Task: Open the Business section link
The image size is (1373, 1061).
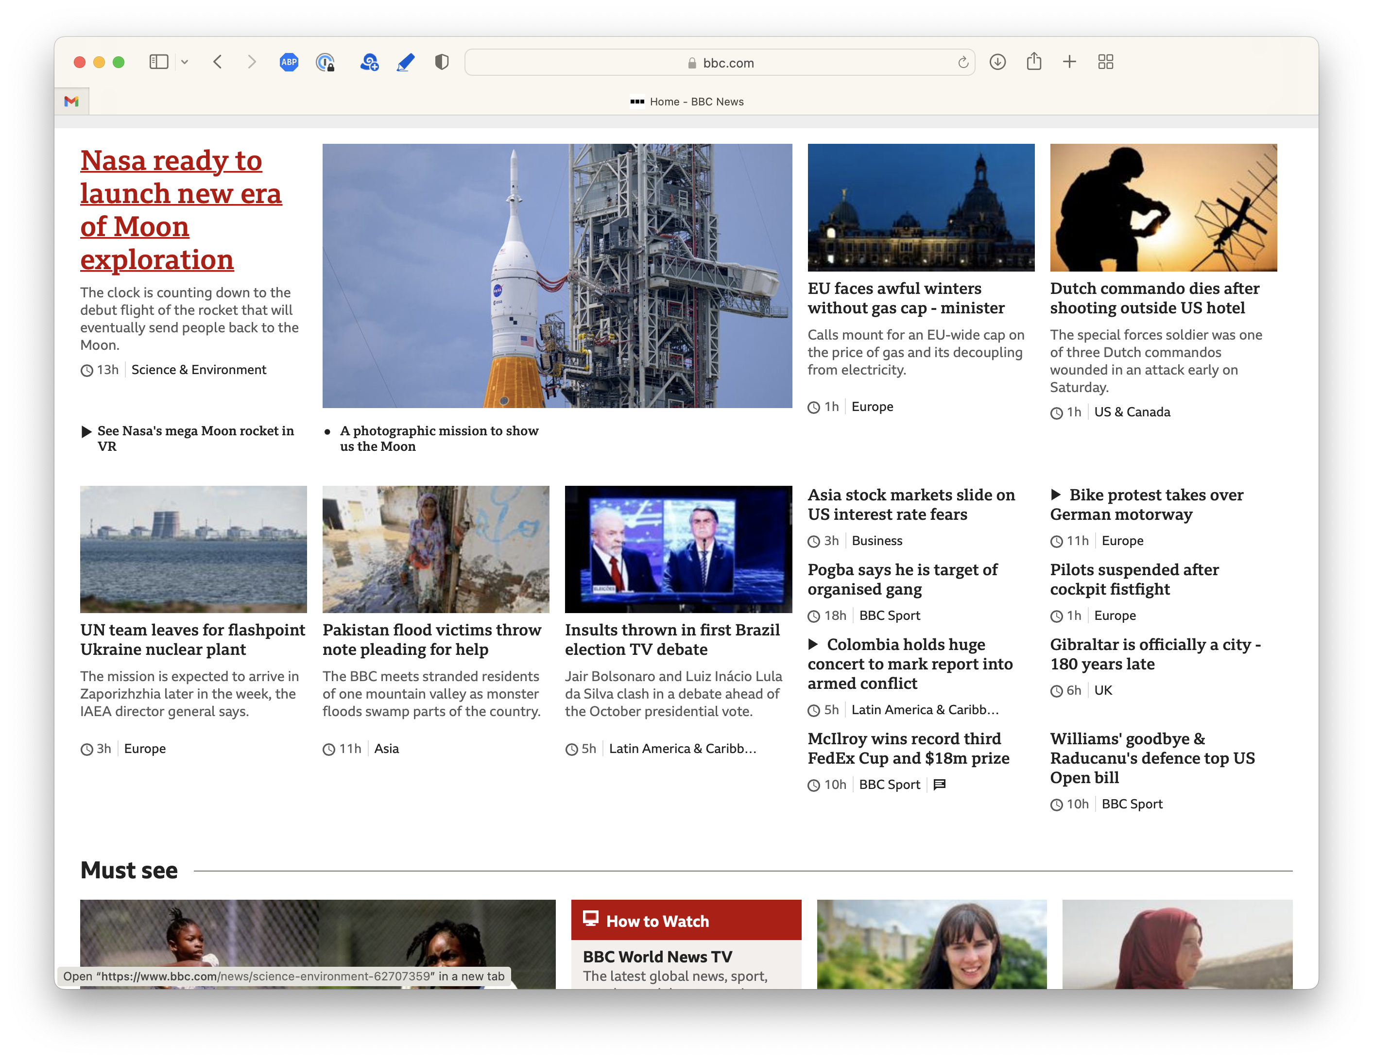Action: (876, 541)
